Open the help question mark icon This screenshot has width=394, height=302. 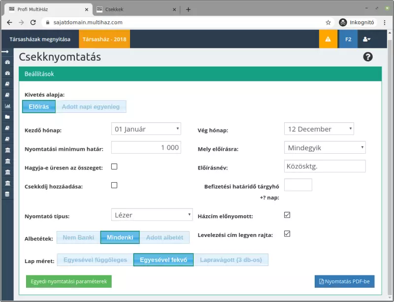click(368, 57)
